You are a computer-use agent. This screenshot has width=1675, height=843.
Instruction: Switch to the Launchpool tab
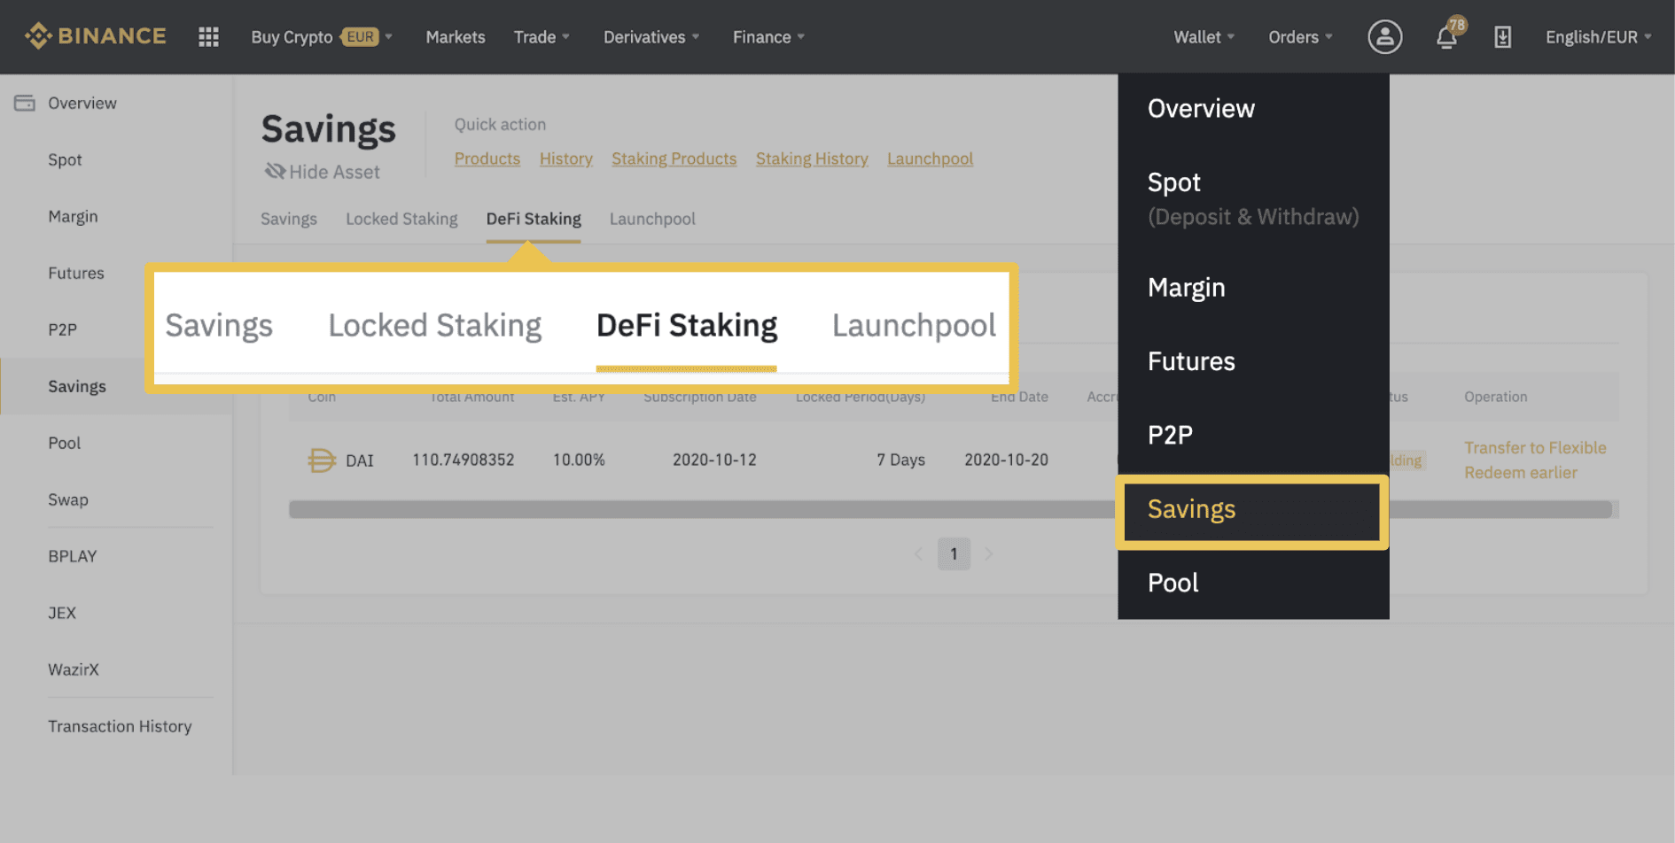pos(652,219)
